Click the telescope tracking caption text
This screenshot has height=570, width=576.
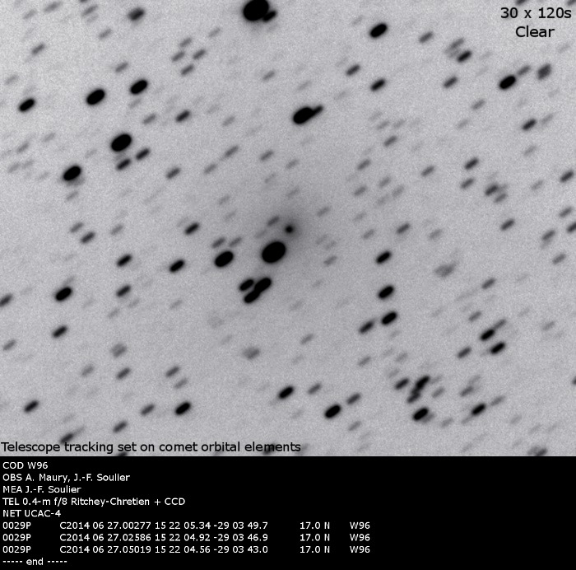tap(151, 447)
